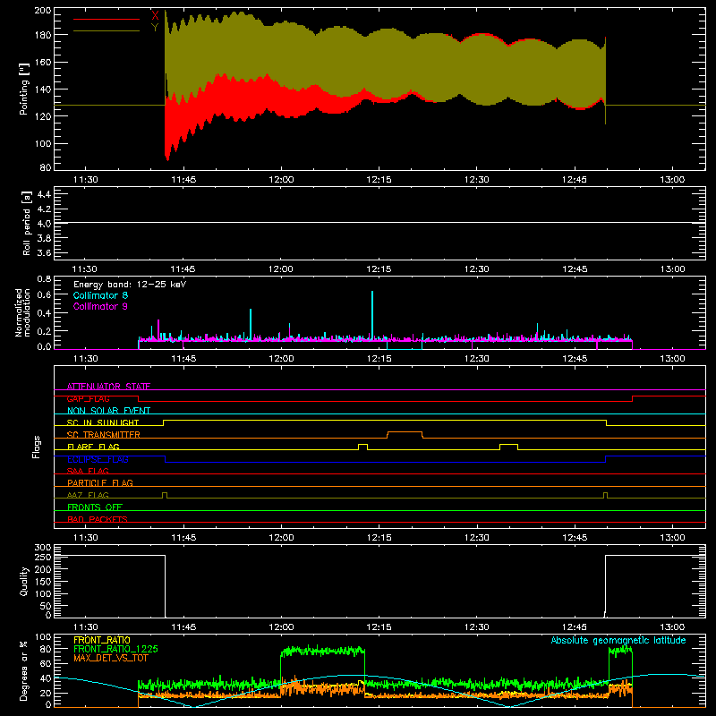Click '12:45' under the Quality panel
Viewport: 716px width, 716px height.
click(x=575, y=627)
